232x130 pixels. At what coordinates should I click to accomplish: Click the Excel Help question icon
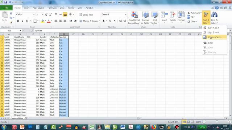coord(217,8)
